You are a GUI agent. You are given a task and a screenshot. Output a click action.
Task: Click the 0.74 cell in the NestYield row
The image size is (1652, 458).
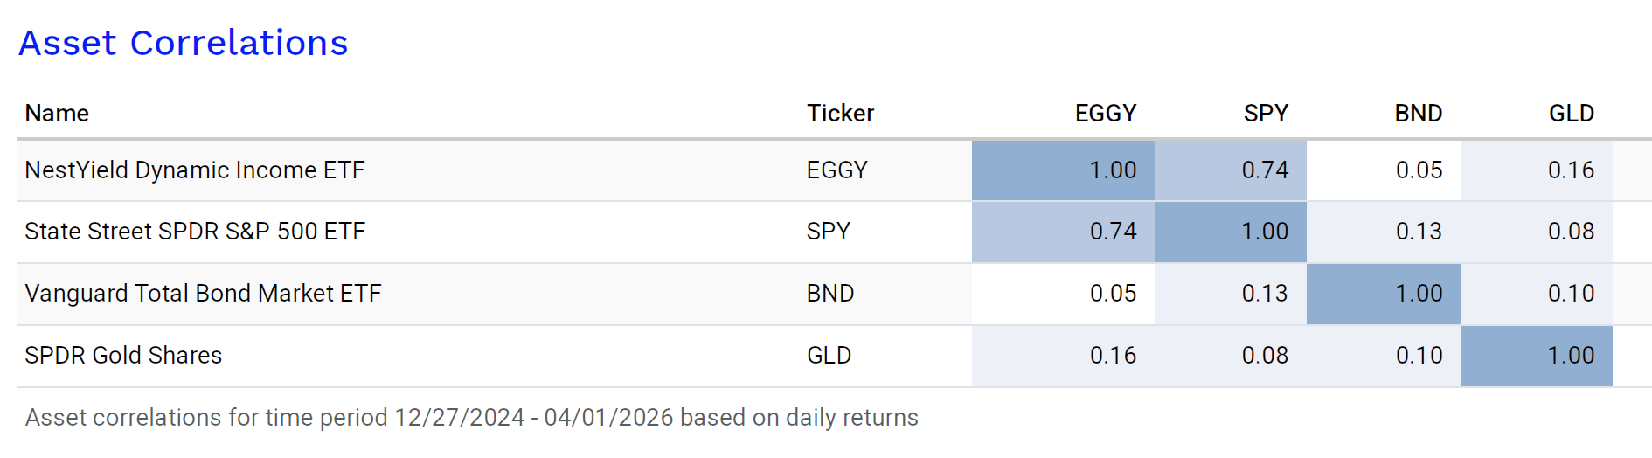[x=1265, y=170]
